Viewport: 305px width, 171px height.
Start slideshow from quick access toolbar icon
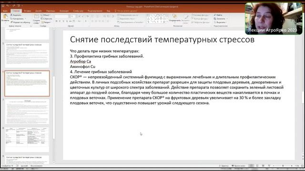click(x=19, y=6)
